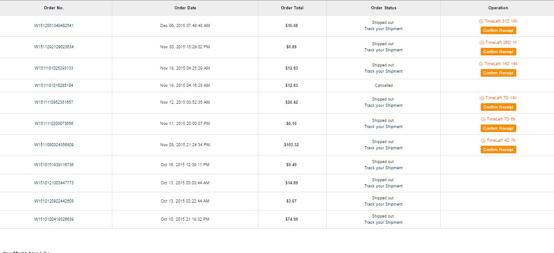The image size is (554, 253).
Task: Click the clock icon next to TimeLeft 7D 6h
Action: coord(483,119)
